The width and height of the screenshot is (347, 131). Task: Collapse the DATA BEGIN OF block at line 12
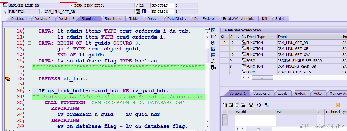(29, 43)
